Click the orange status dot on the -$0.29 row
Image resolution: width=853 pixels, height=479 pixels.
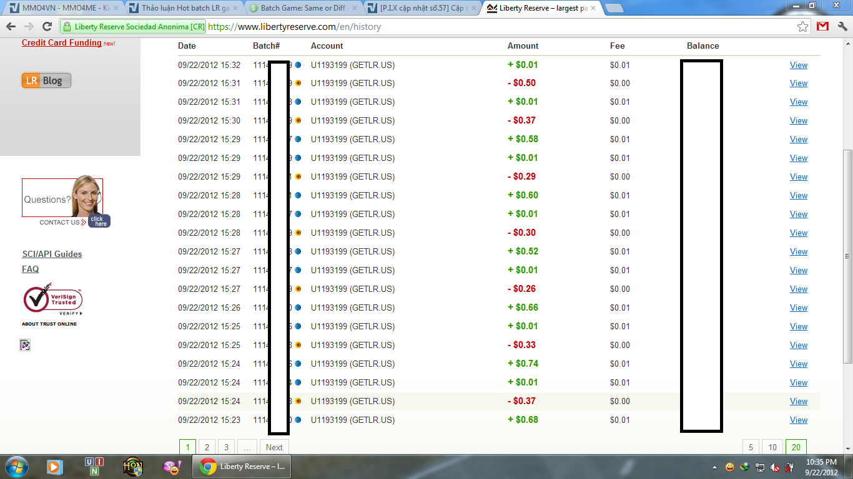pyautogui.click(x=298, y=177)
